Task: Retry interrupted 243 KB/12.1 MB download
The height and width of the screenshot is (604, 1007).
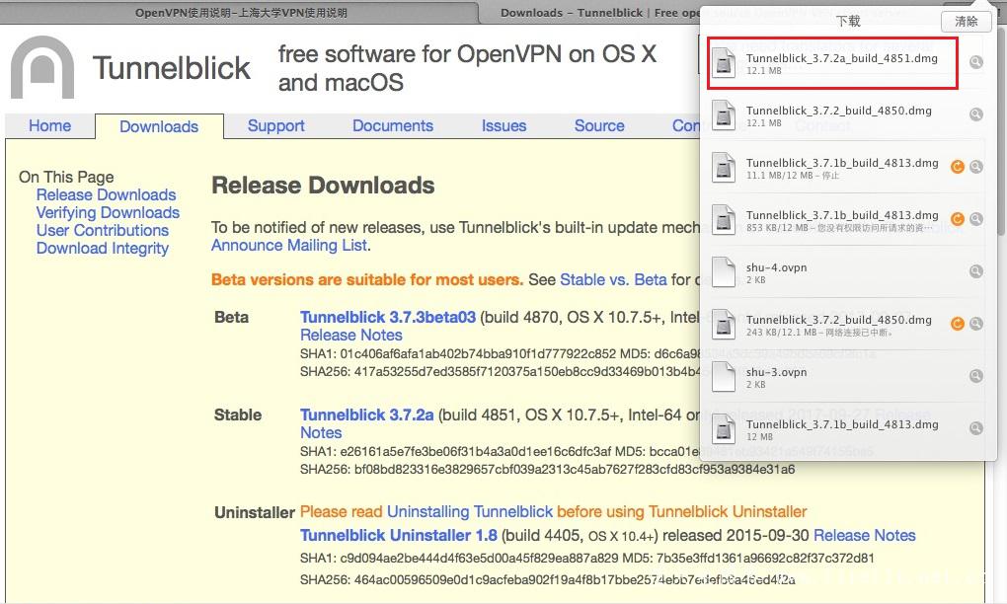Action: 957,324
